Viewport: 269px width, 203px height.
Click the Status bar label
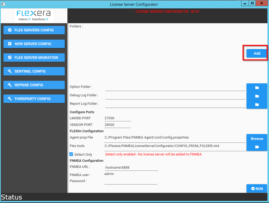click(12, 197)
